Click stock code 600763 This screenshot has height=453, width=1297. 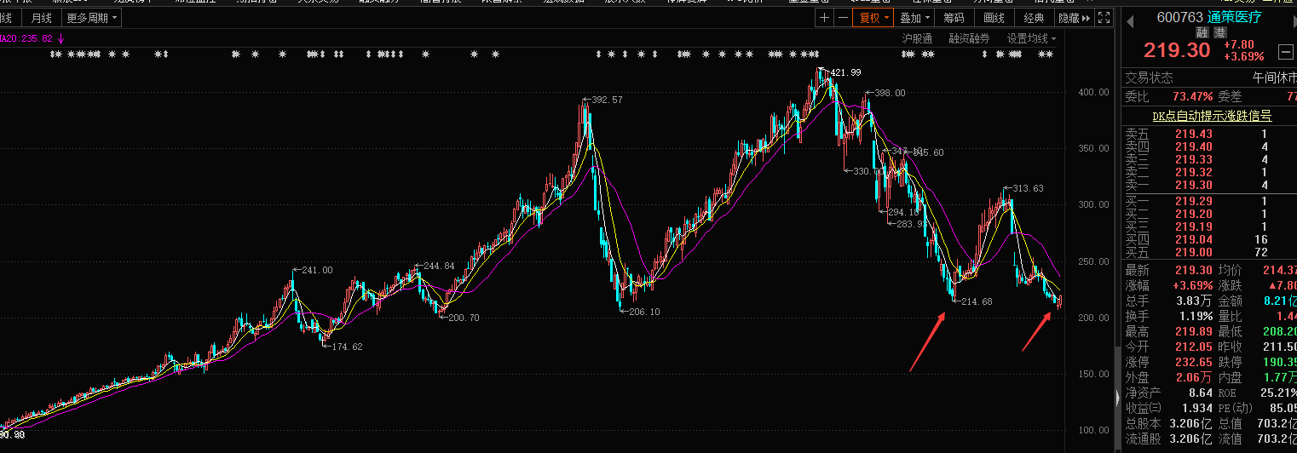tap(1179, 17)
